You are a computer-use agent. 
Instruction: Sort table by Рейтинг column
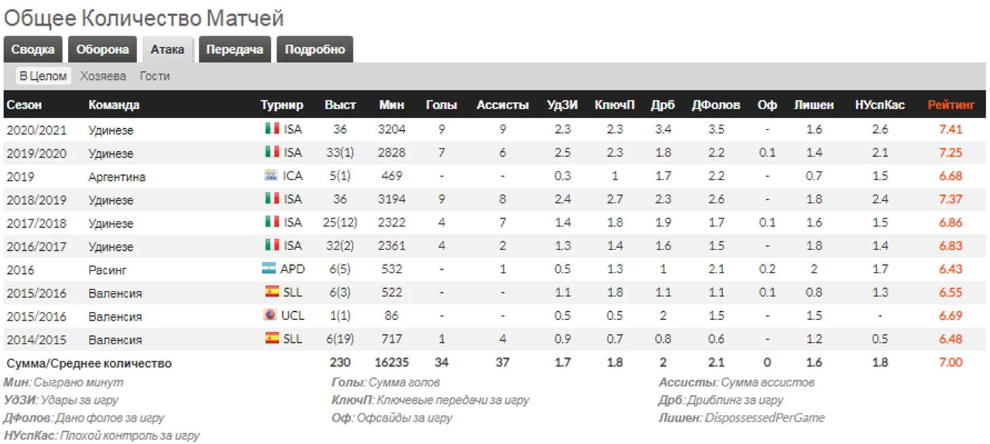[x=951, y=105]
